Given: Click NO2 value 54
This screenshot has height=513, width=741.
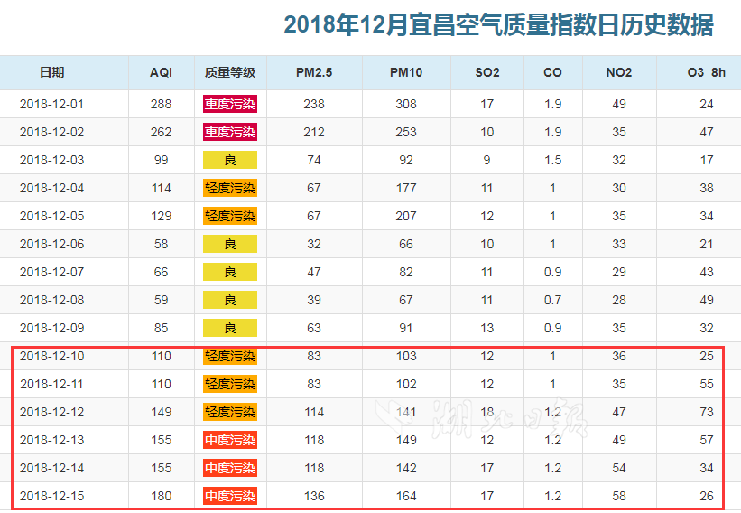Looking at the screenshot, I should [619, 468].
